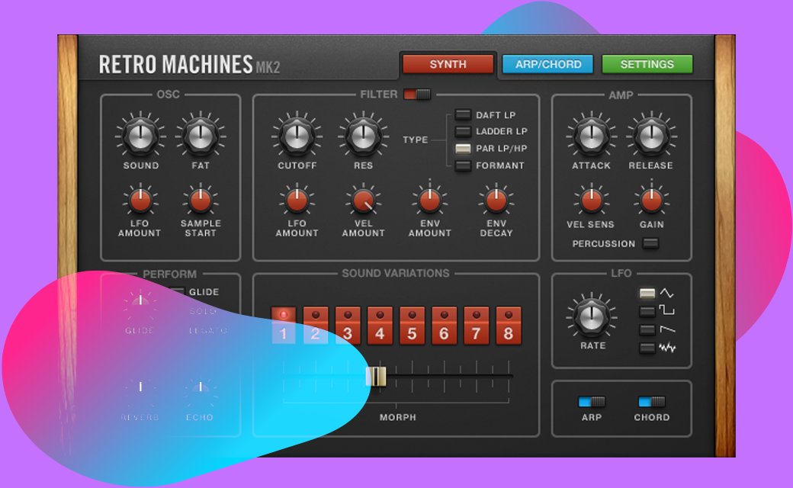This screenshot has width=793, height=488.
Task: Choose the FORMANT filter type
Action: tap(463, 165)
